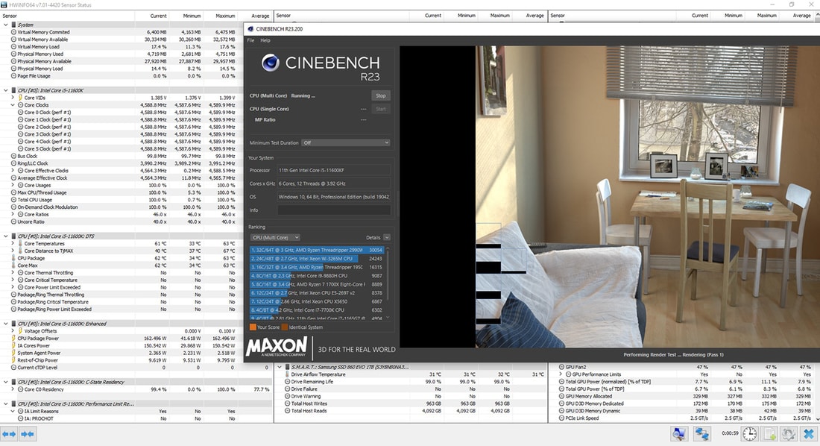Click the disabled Single Core Start button
Screen dimensions: 820x446
[x=381, y=109]
